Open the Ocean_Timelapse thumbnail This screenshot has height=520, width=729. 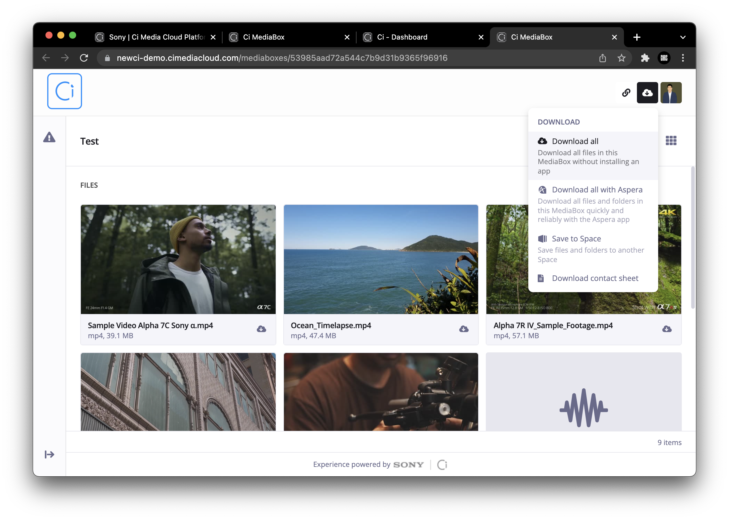click(381, 259)
